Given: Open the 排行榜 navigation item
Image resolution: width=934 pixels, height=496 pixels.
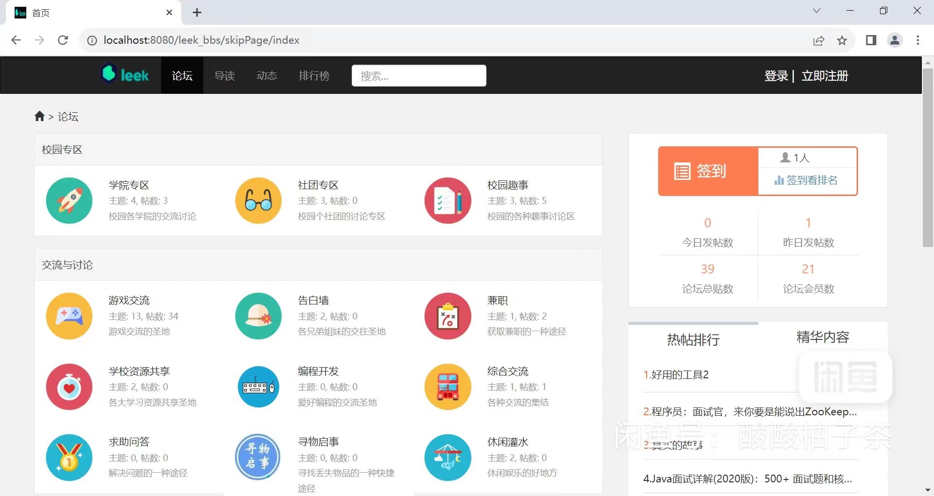Looking at the screenshot, I should coord(314,76).
